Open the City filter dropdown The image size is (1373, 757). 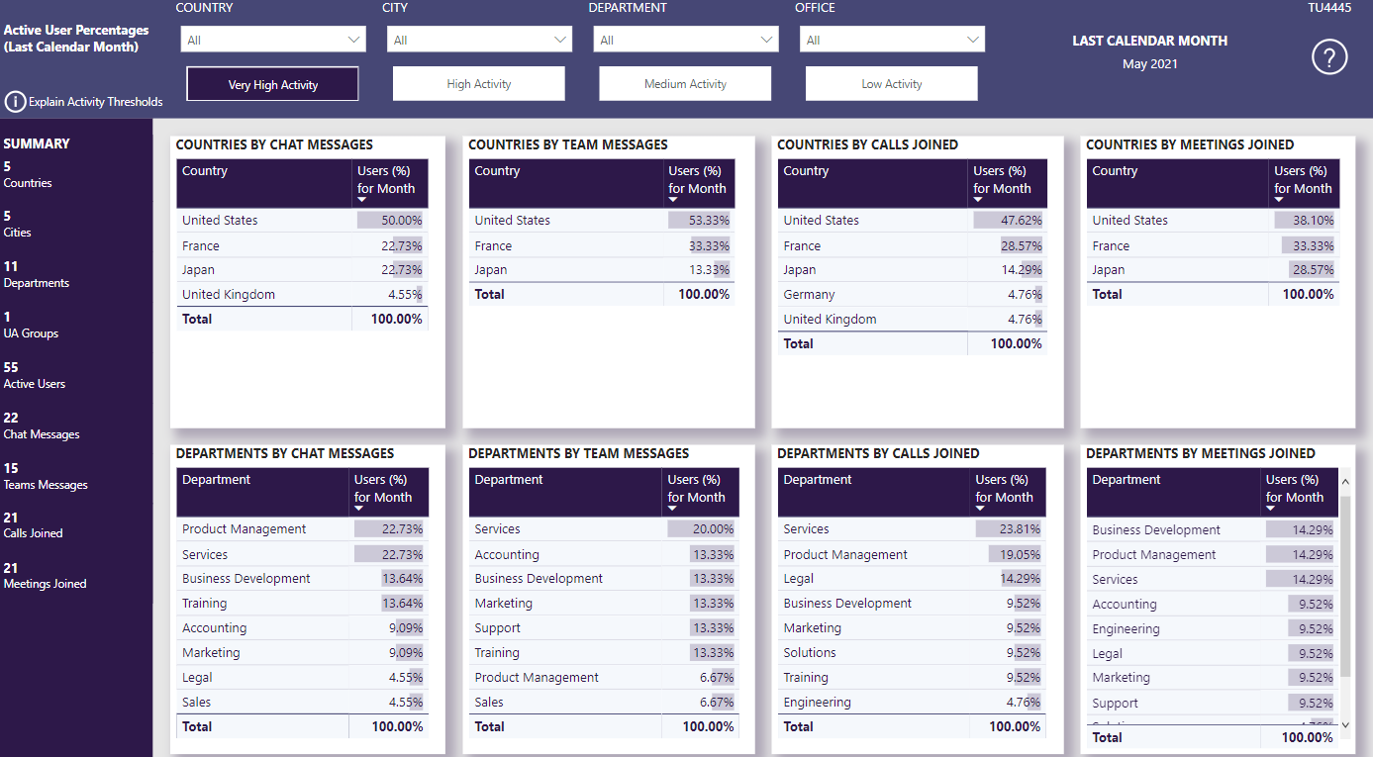tap(479, 40)
